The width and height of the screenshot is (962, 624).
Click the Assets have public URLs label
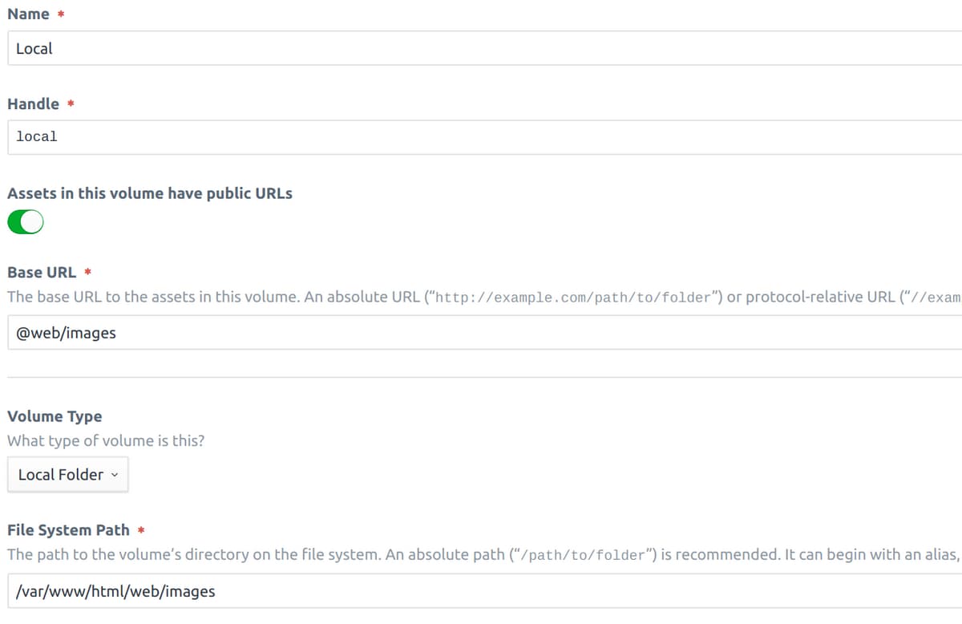pyautogui.click(x=150, y=193)
